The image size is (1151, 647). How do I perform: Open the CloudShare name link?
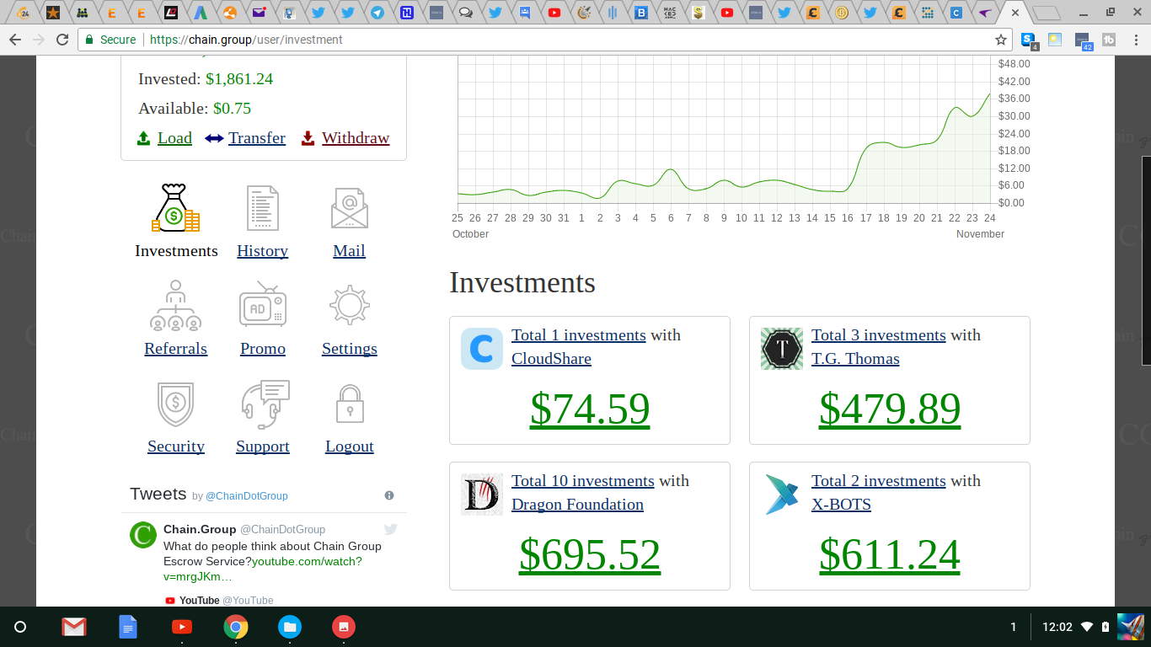[x=551, y=359]
